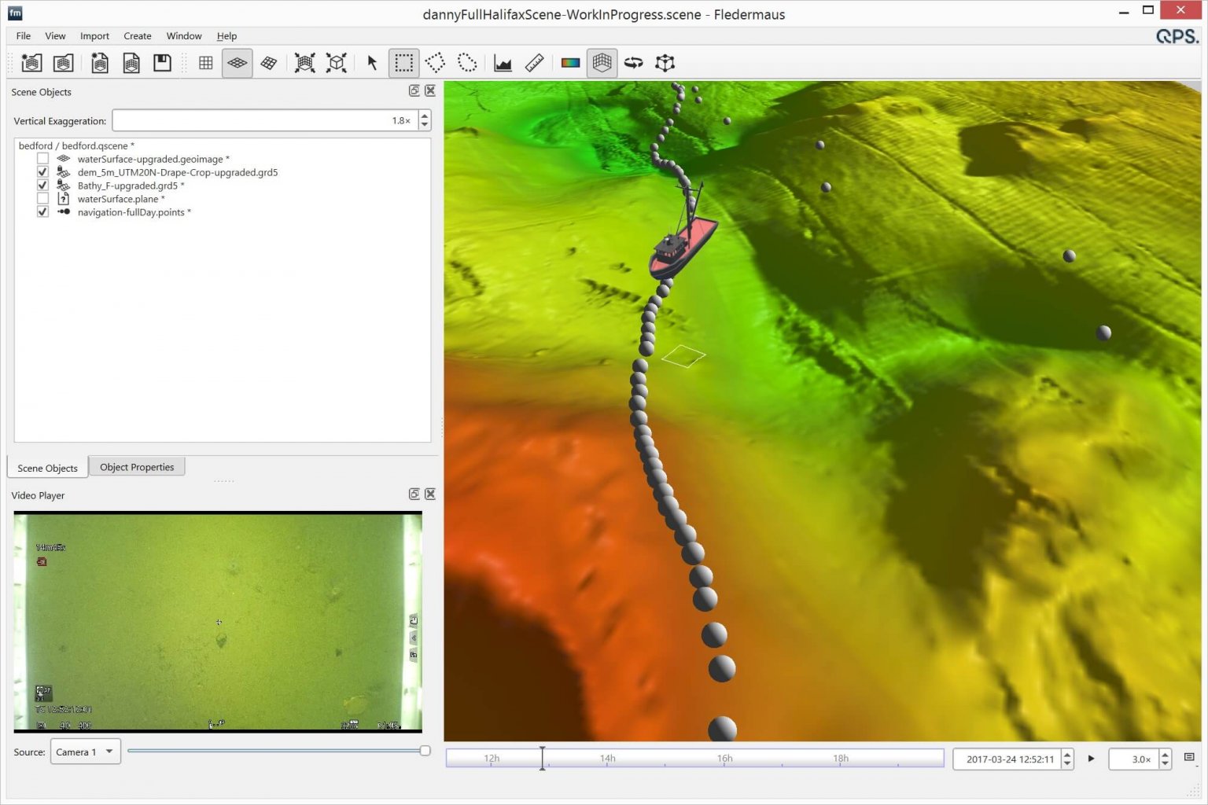
Task: Uncheck the Bathy_F-upgraded.grd5 layer
Action: (x=43, y=186)
